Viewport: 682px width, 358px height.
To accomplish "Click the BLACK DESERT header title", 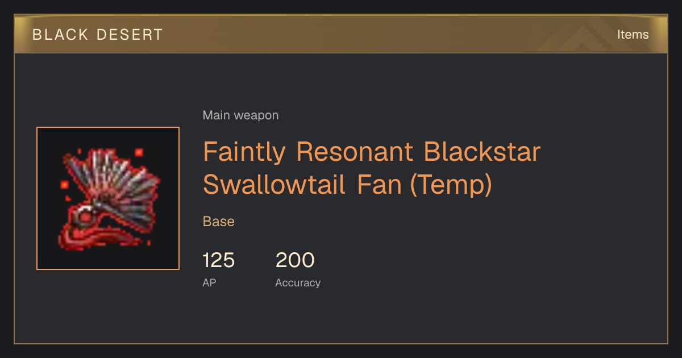I will tap(98, 35).
